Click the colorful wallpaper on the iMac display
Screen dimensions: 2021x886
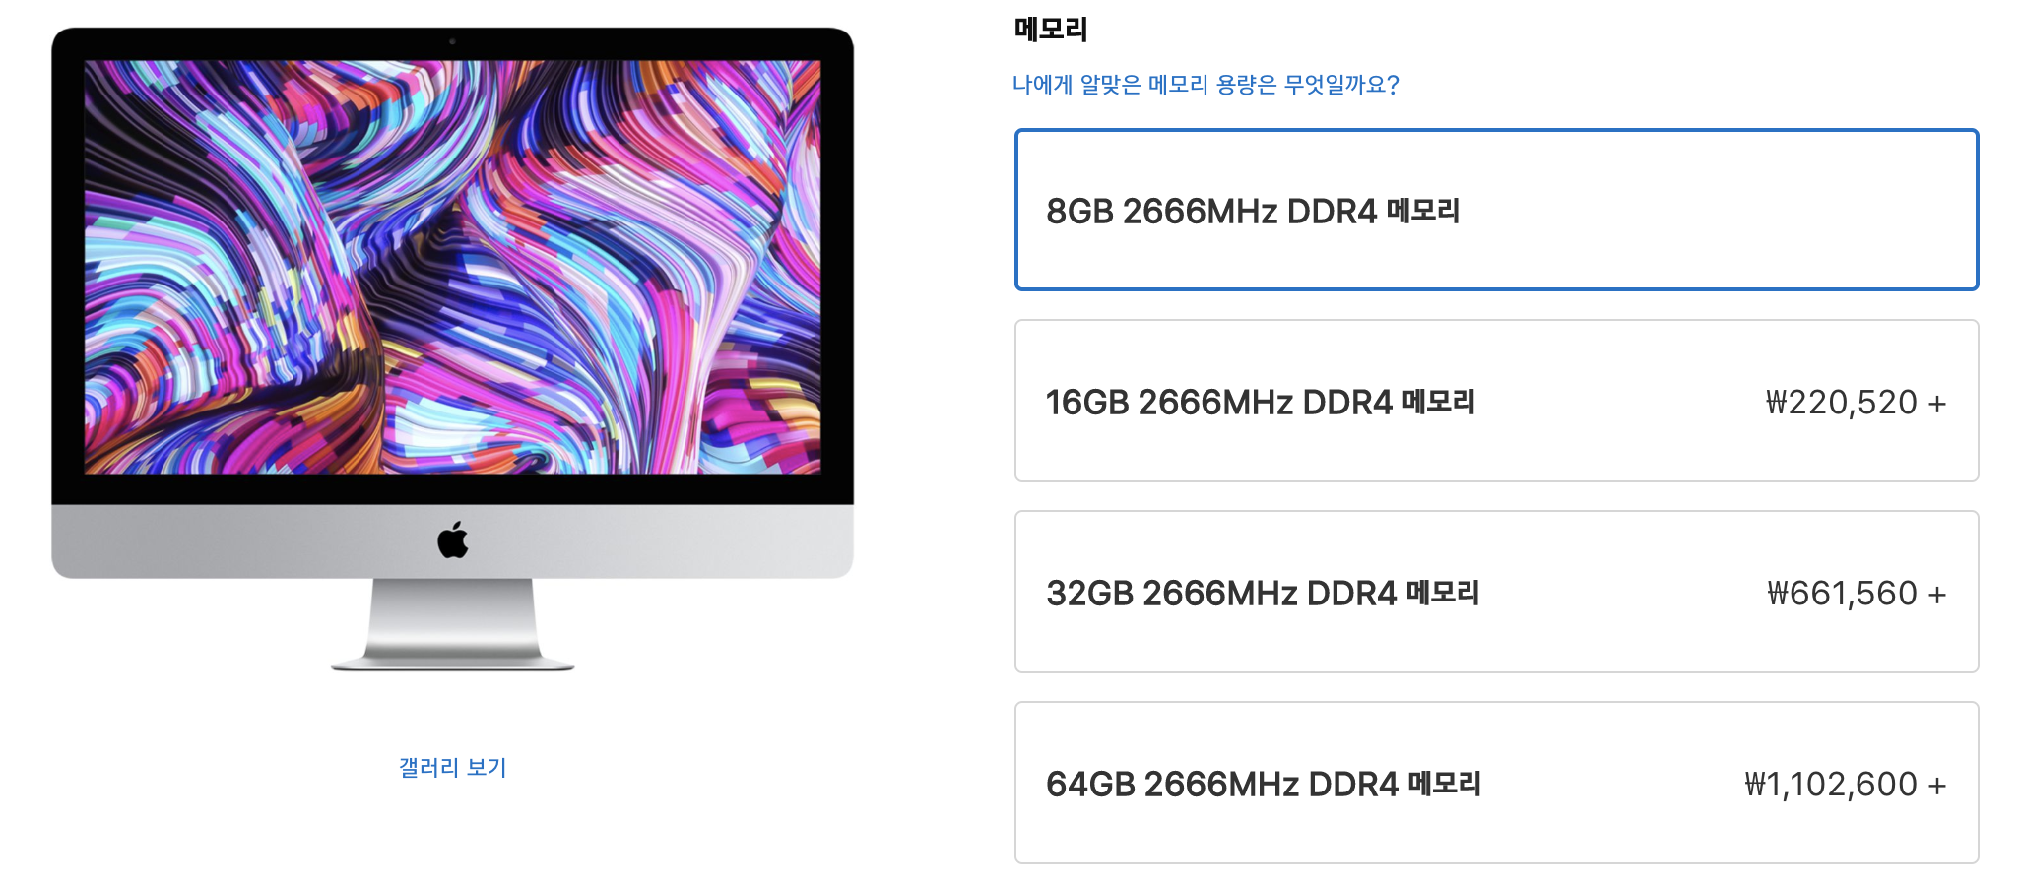click(452, 267)
